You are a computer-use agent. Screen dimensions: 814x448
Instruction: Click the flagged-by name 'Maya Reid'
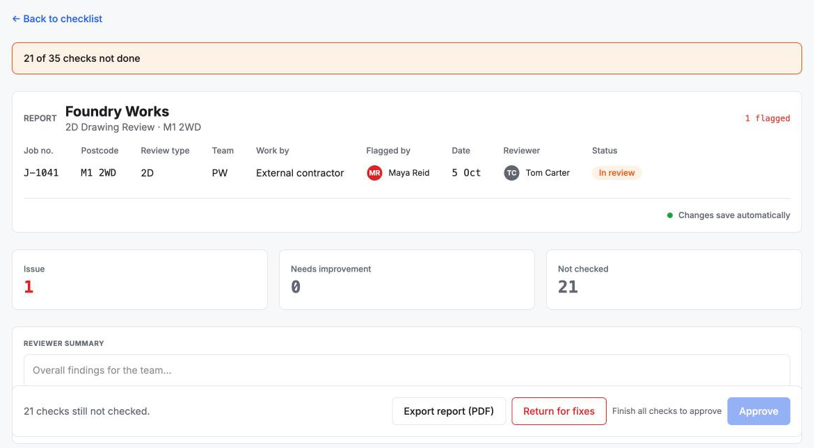(409, 173)
